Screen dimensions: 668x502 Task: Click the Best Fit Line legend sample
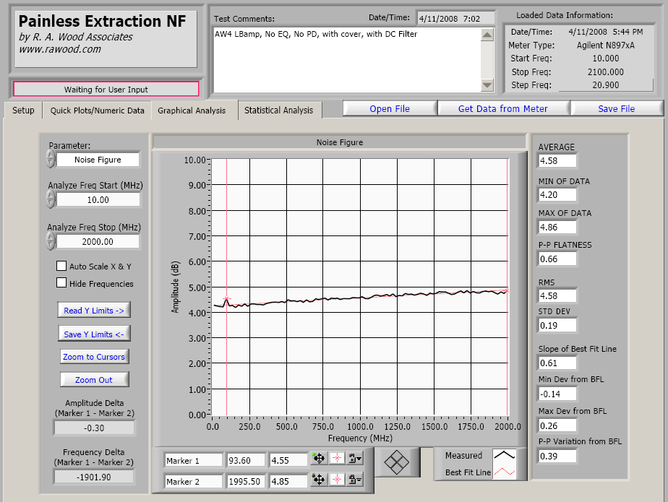point(505,472)
